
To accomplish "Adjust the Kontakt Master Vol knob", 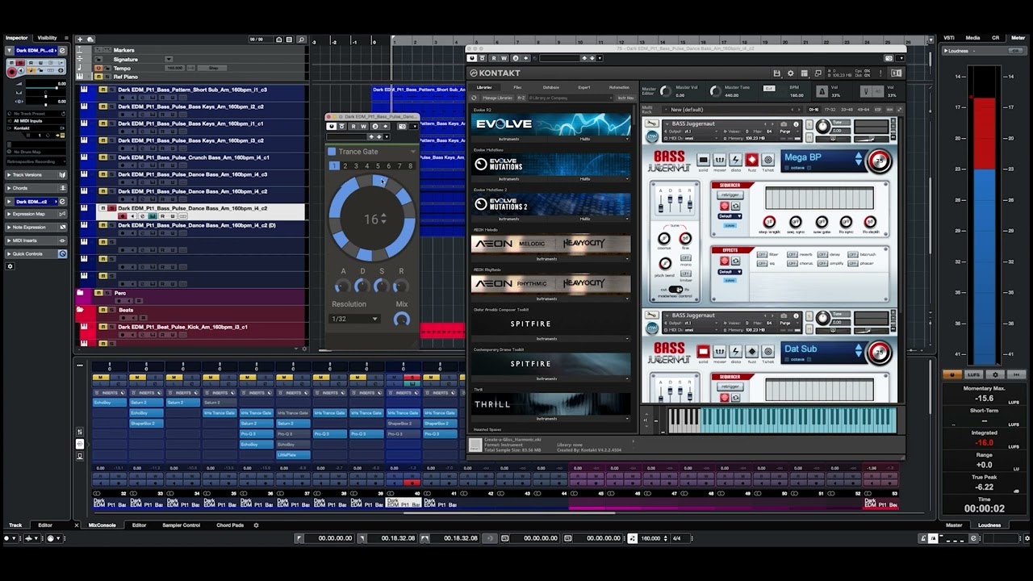I will click(x=665, y=91).
